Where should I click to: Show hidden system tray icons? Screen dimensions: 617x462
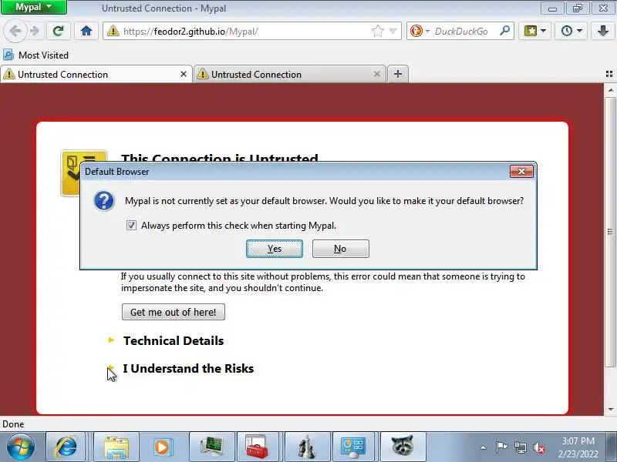[x=483, y=447]
